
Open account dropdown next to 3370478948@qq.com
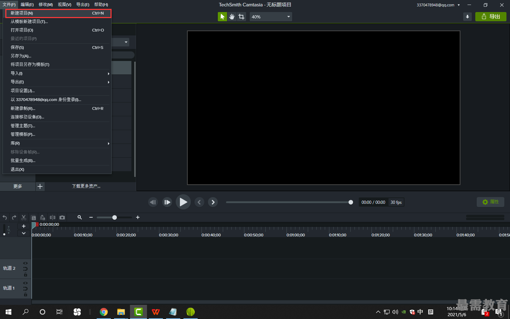[459, 5]
